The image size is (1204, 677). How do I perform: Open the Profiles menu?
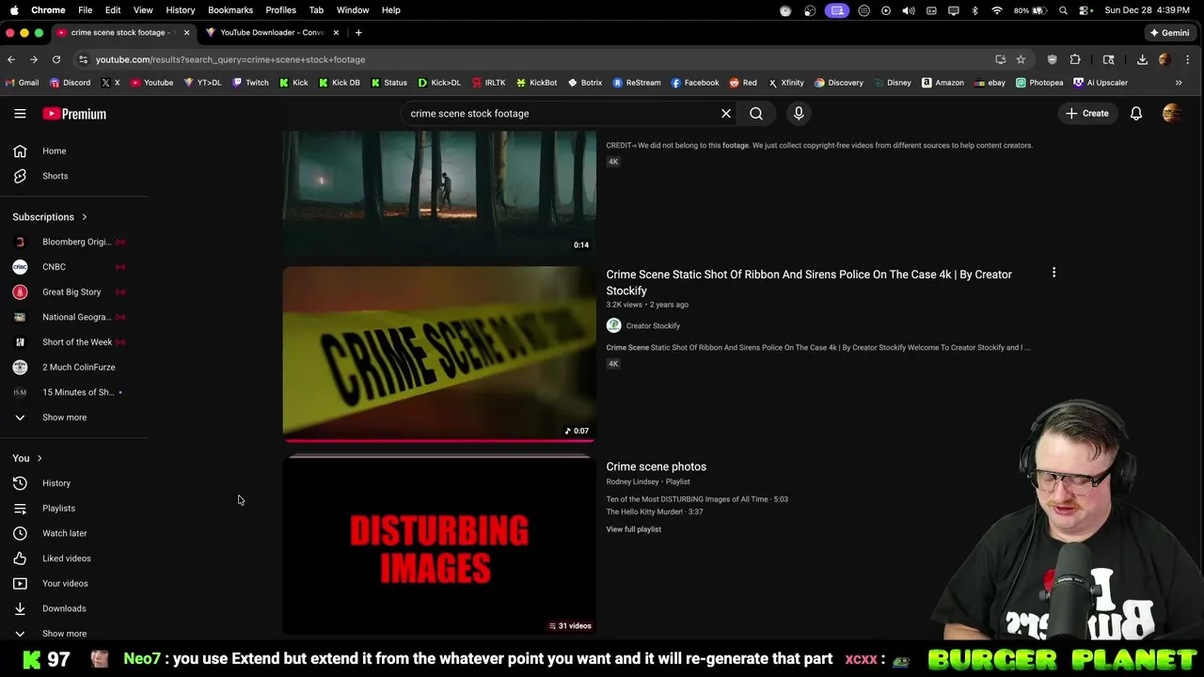coord(280,10)
